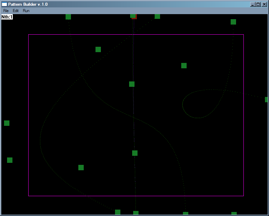Image resolution: width=269 pixels, height=216 pixels.
Task: Click a green control point outside the magenta boundary
Action: click(7, 123)
